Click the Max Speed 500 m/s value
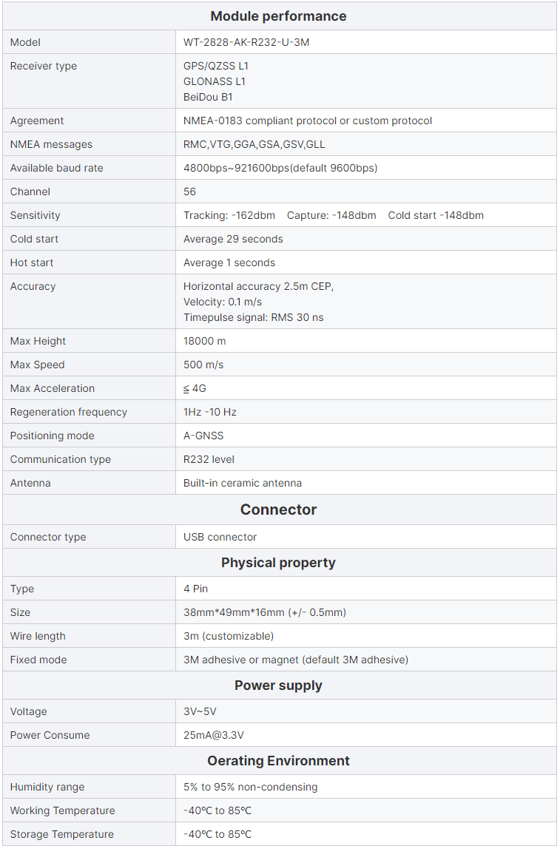Screen dimensions: 560x860 coord(203,365)
